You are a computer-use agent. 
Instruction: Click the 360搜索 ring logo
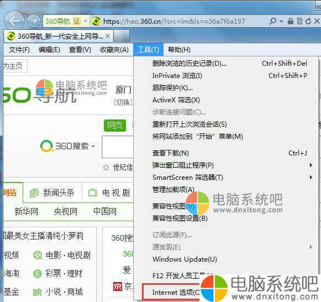click(x=46, y=146)
